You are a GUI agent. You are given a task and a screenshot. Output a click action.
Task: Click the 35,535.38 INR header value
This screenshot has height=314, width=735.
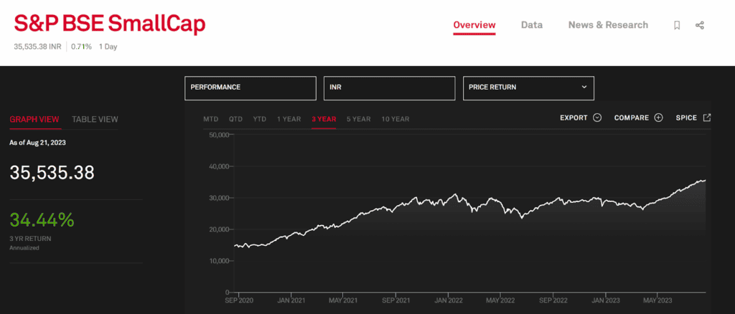(39, 47)
